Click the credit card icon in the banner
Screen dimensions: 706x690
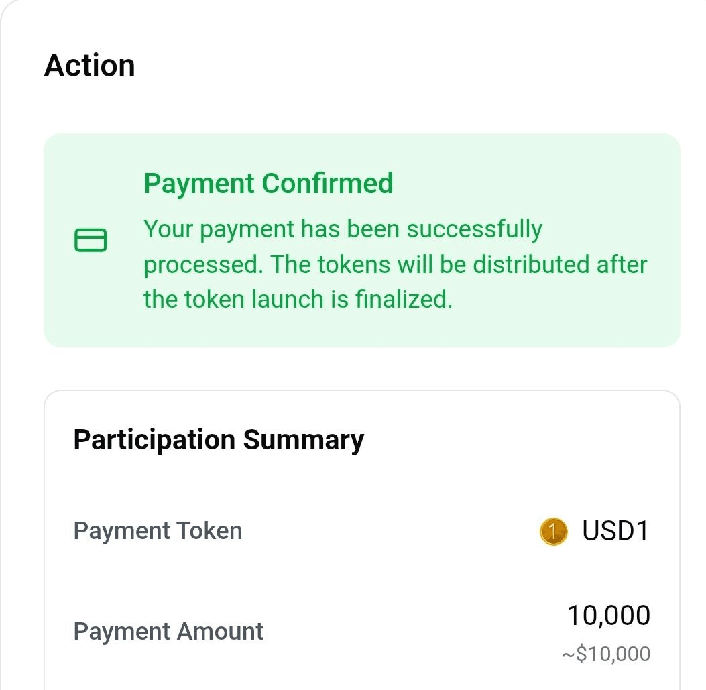90,240
